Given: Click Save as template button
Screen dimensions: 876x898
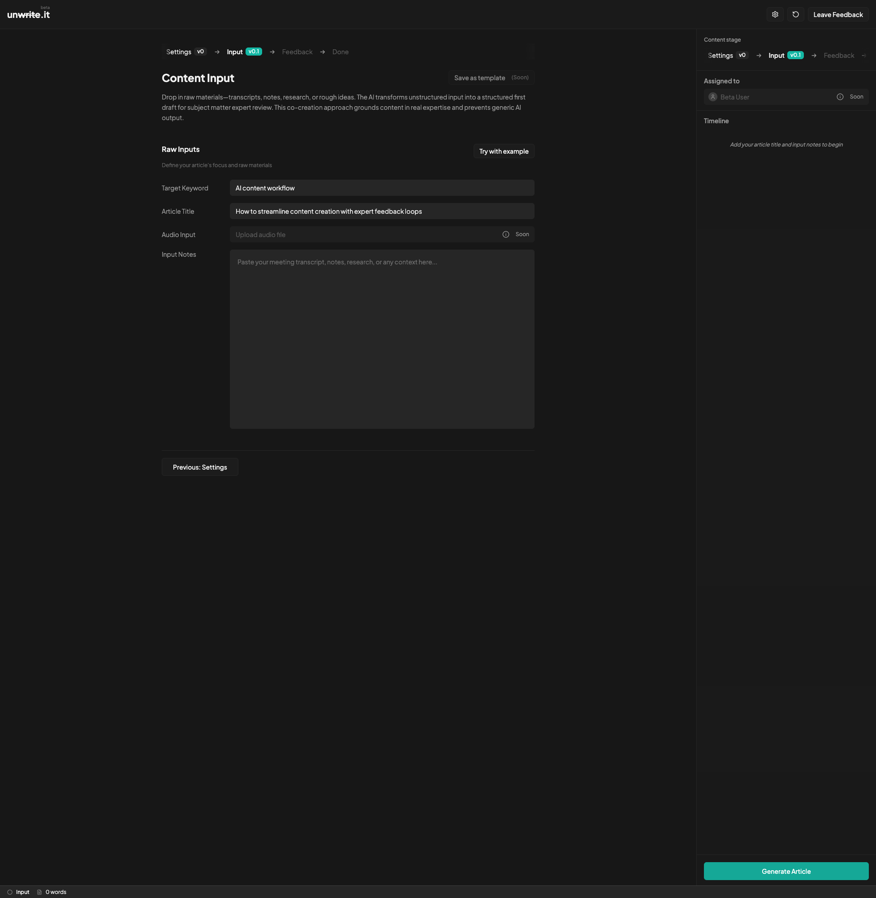Looking at the screenshot, I should pyautogui.click(x=491, y=78).
